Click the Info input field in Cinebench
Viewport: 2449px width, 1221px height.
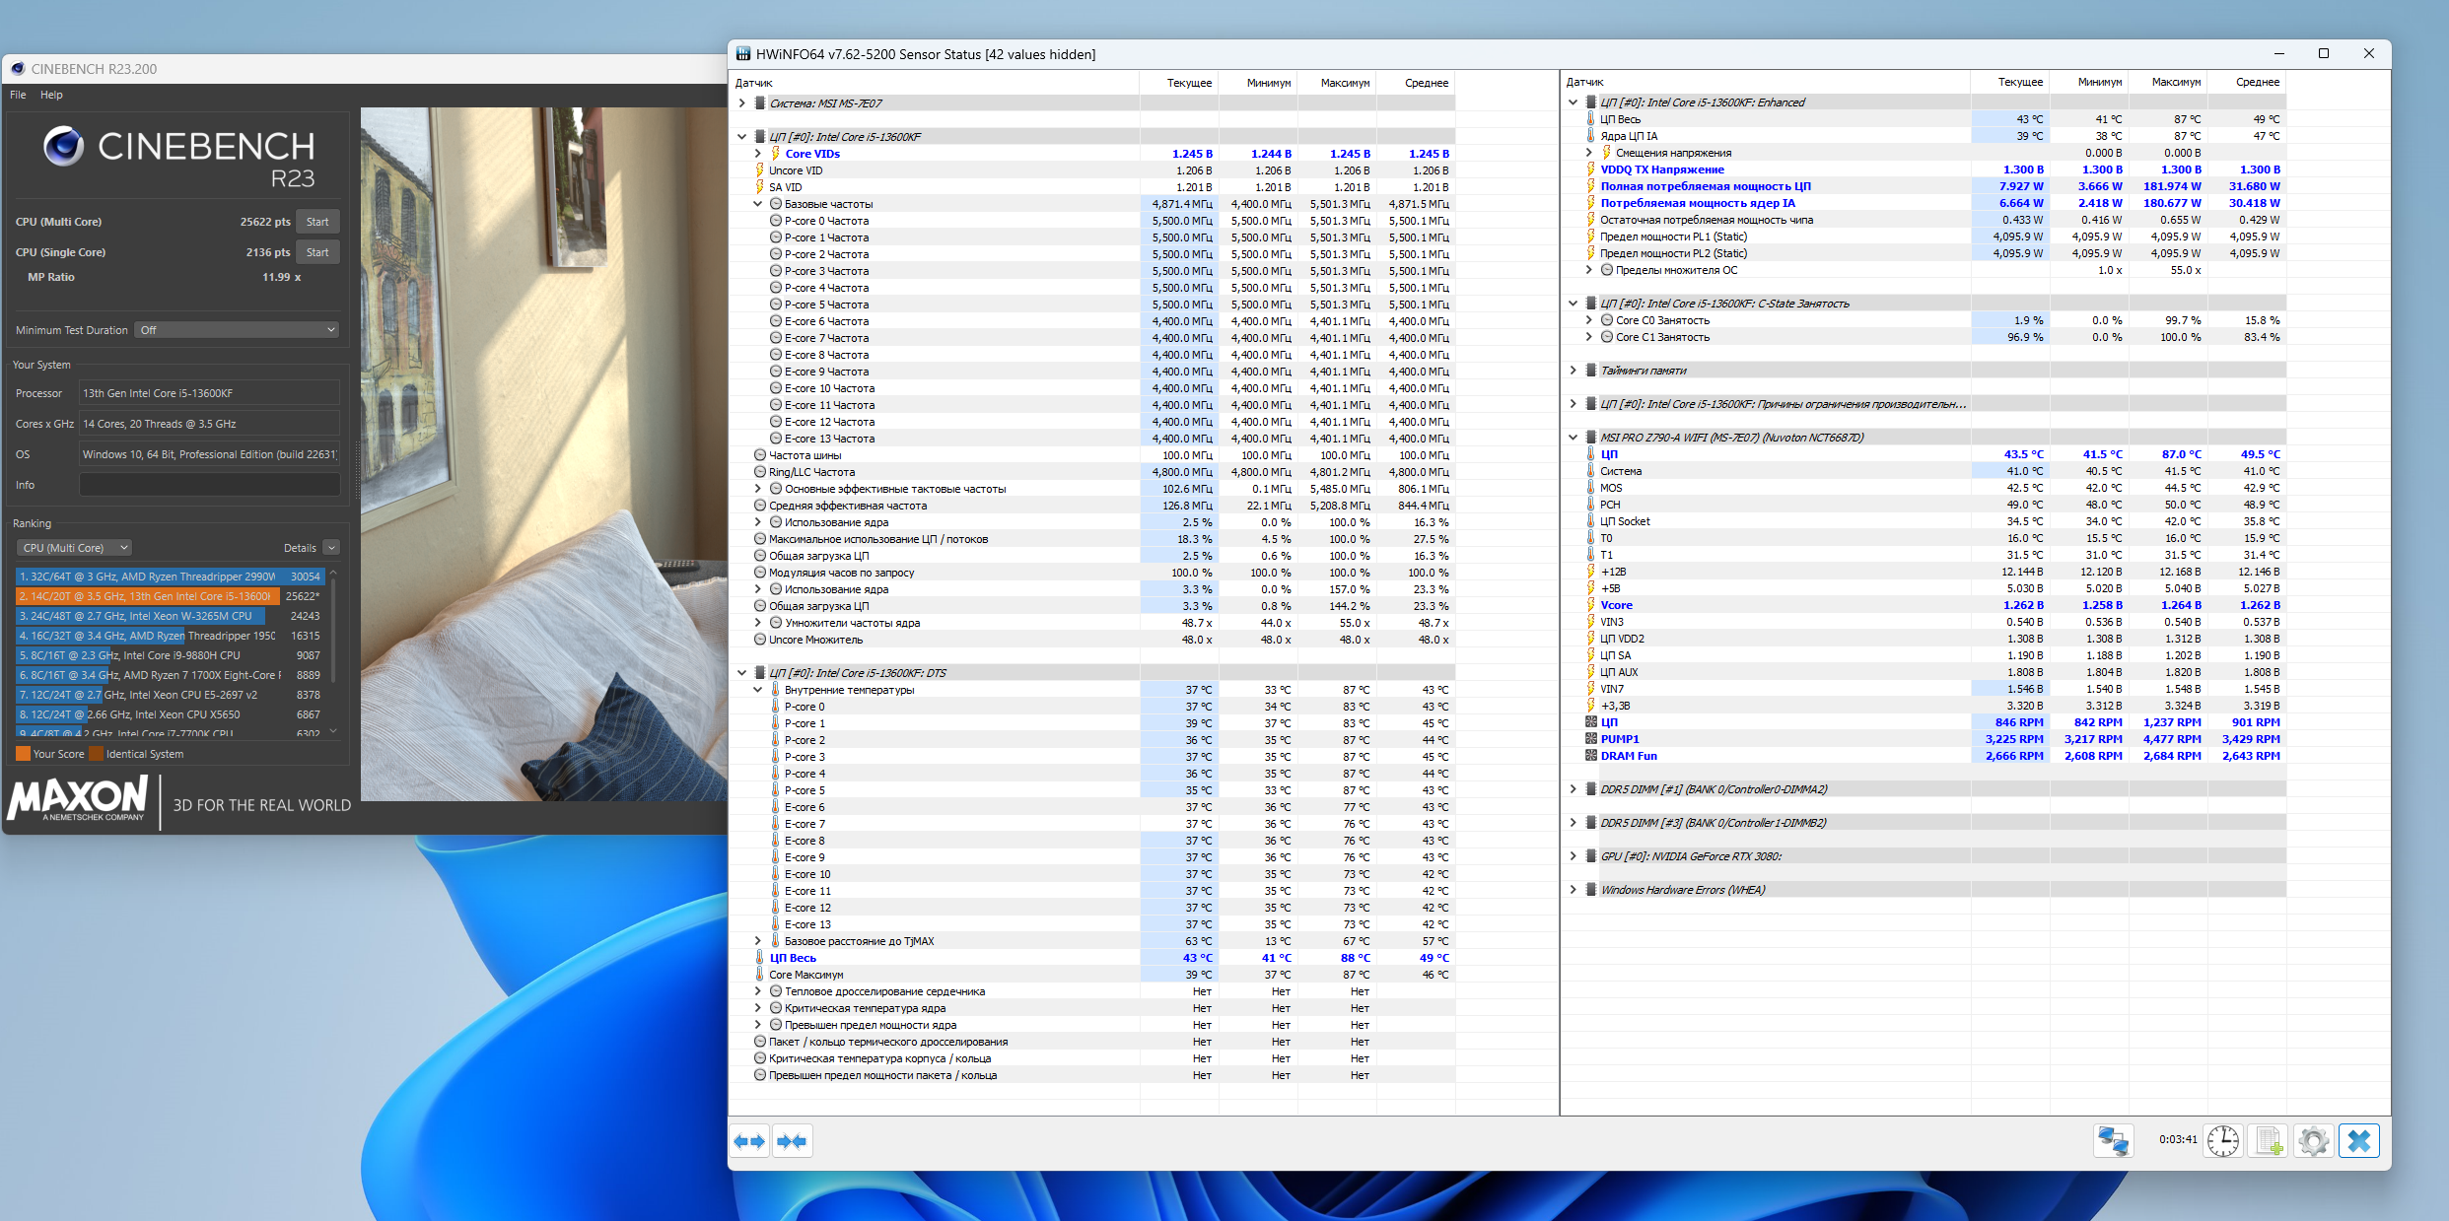point(209,485)
